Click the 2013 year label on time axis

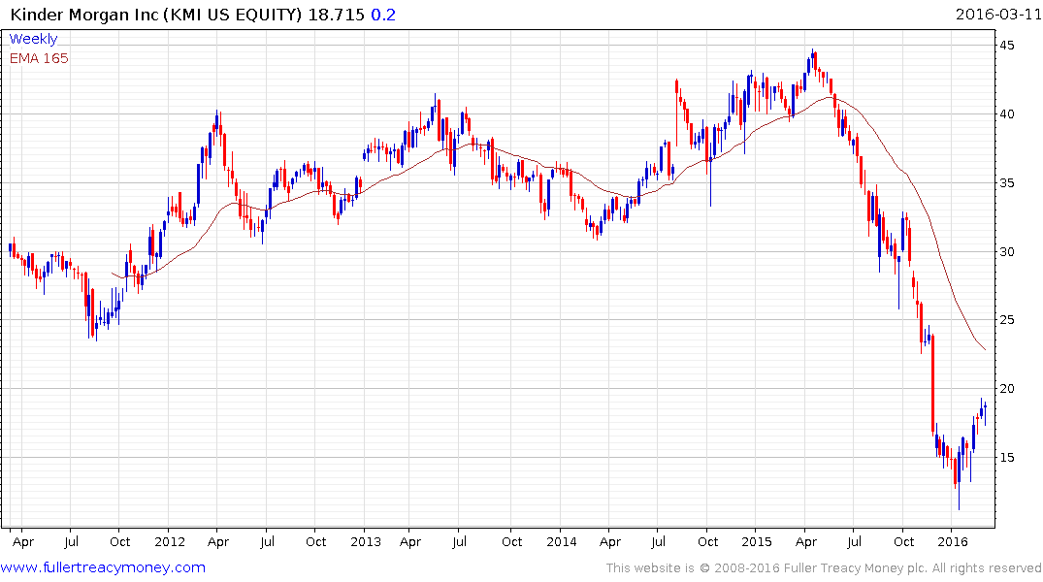coord(366,541)
